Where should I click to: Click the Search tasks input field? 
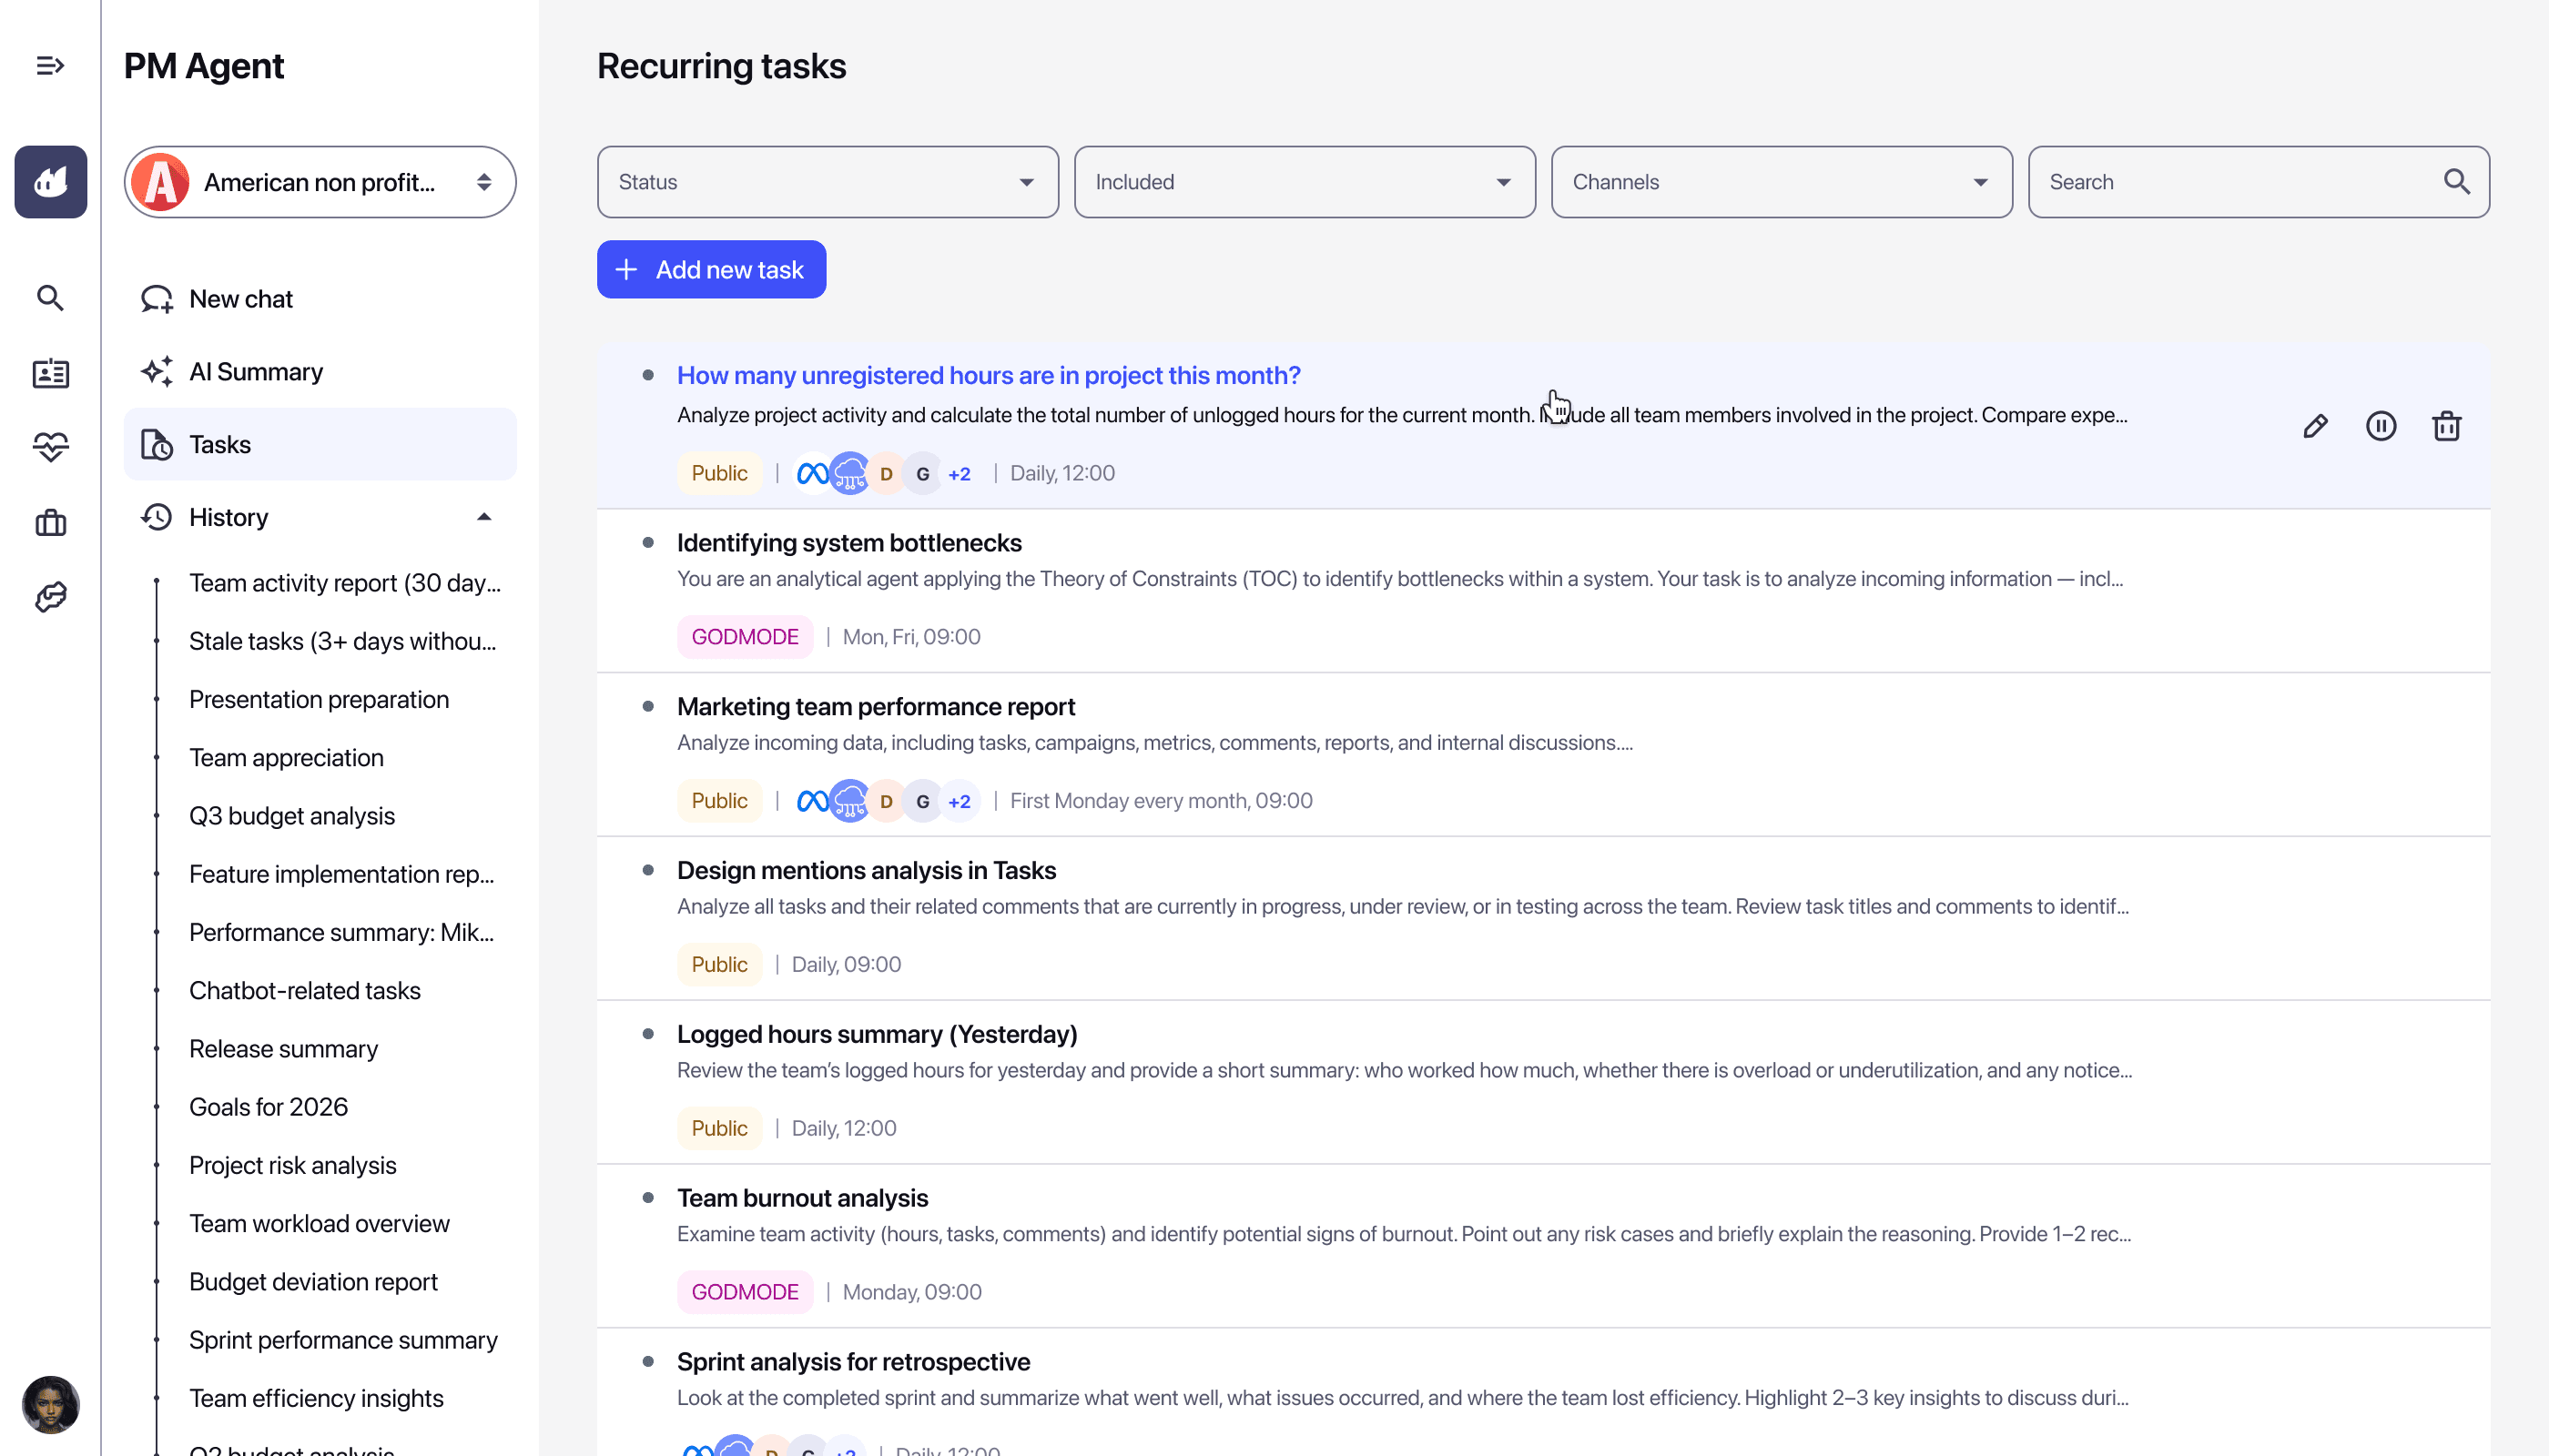(2239, 182)
